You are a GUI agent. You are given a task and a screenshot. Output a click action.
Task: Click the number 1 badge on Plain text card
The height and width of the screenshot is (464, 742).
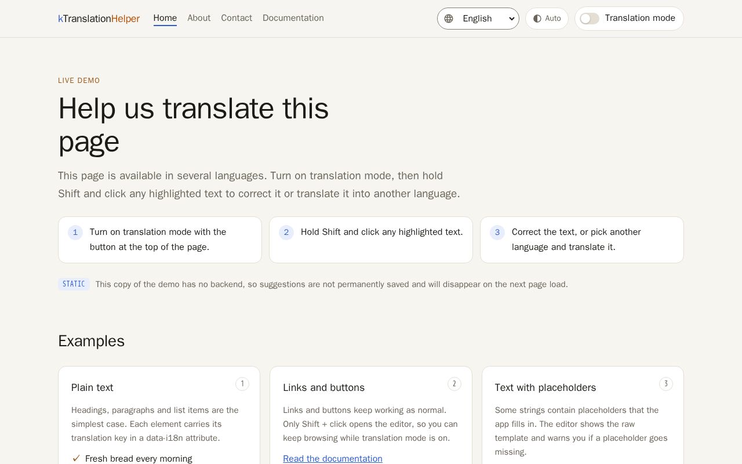coord(242,384)
